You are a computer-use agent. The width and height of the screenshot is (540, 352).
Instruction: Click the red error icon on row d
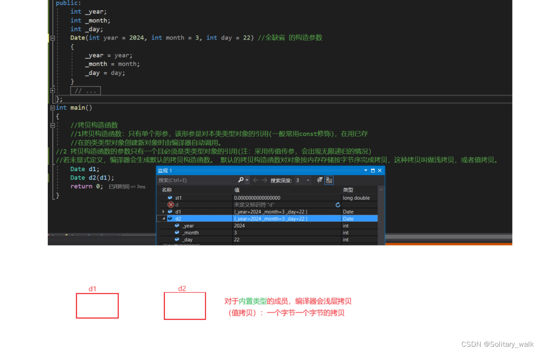click(171, 204)
